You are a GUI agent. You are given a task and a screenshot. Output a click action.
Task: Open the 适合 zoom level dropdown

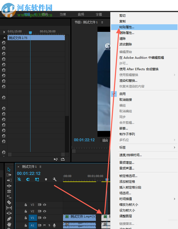pos(105,140)
